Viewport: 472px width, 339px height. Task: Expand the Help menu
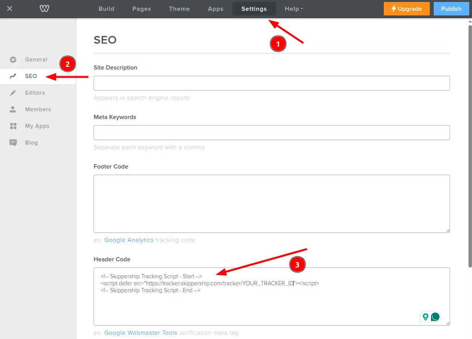294,9
